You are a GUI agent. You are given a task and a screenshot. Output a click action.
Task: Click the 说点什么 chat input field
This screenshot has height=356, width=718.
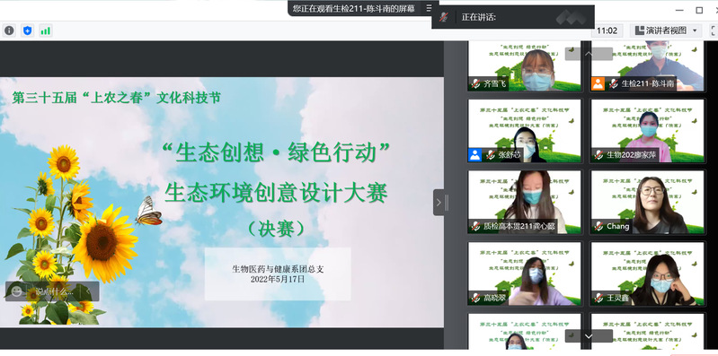coord(54,291)
